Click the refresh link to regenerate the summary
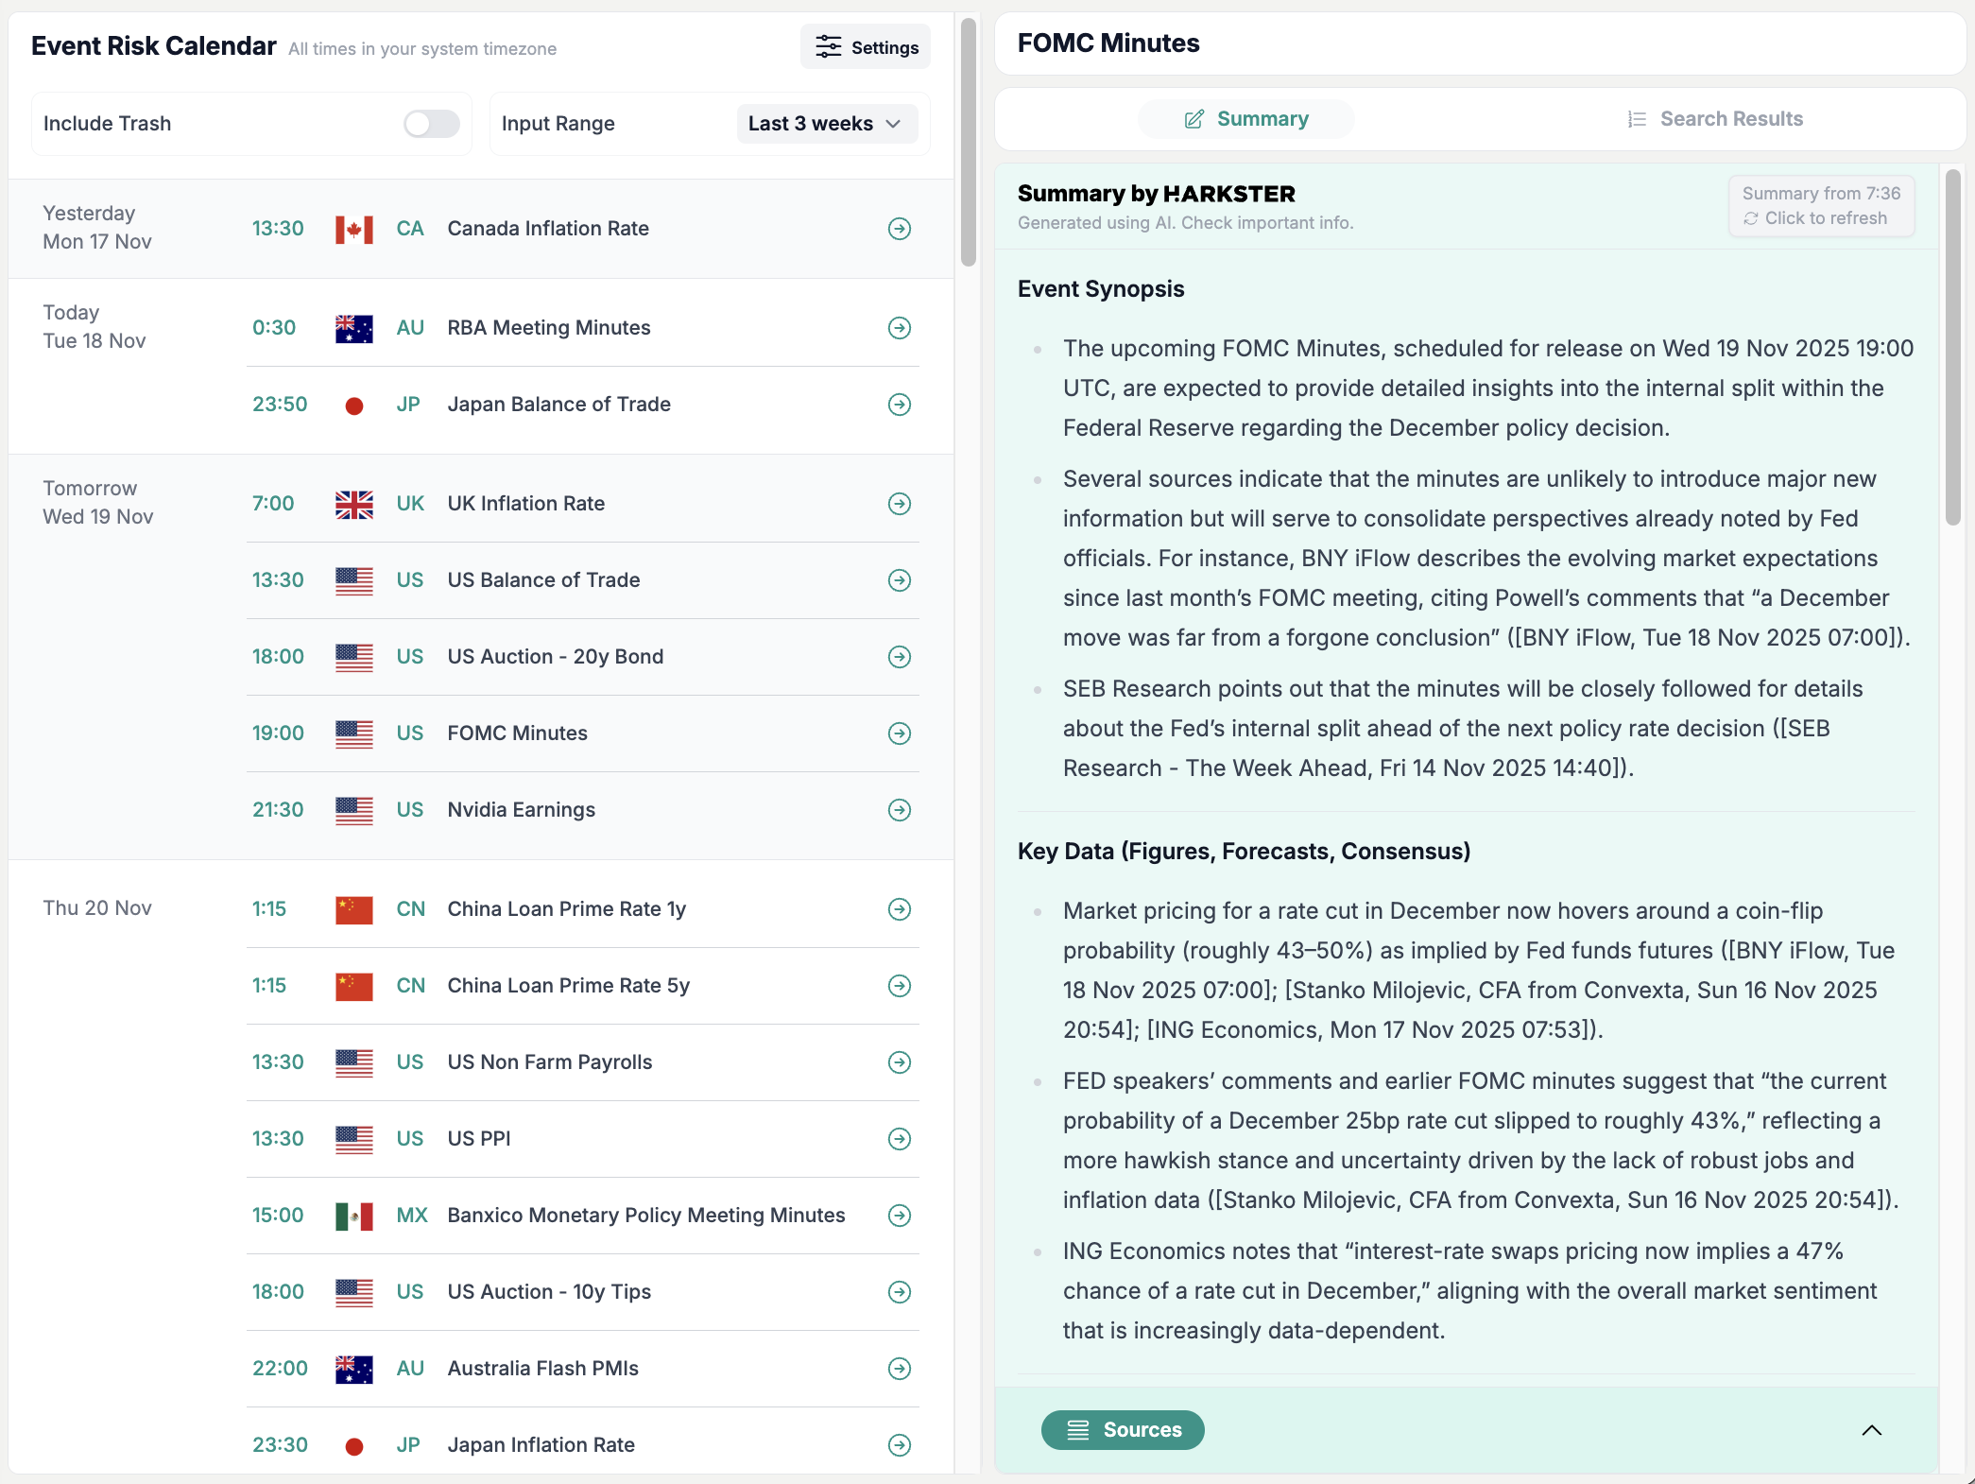 point(1819,217)
